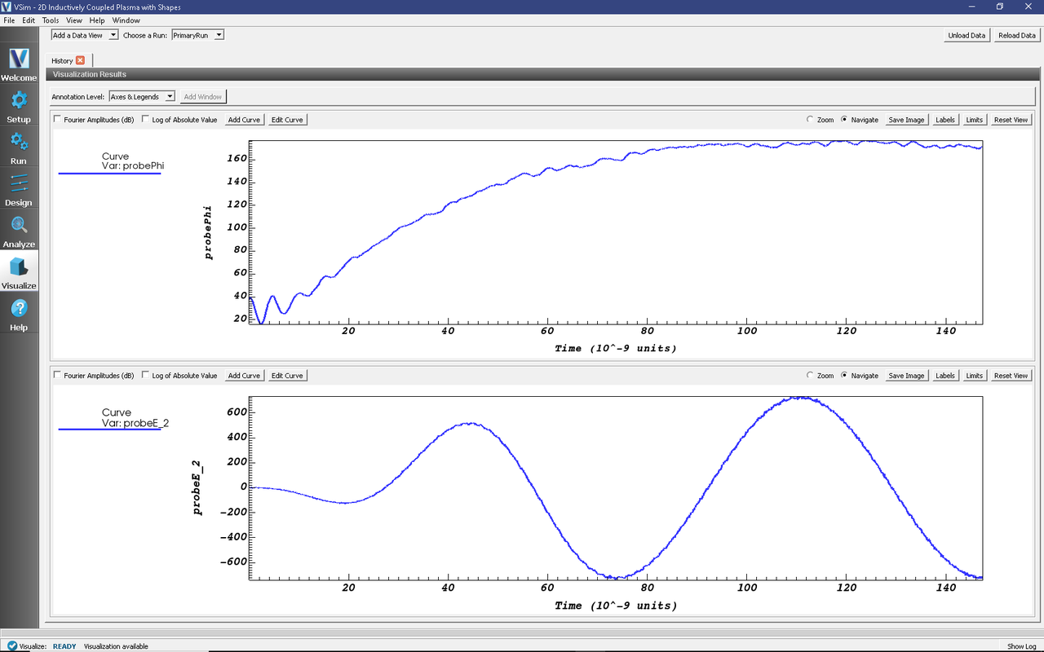Click Show Log in status bar
Screen dimensions: 1044x652
[x=1021, y=646]
